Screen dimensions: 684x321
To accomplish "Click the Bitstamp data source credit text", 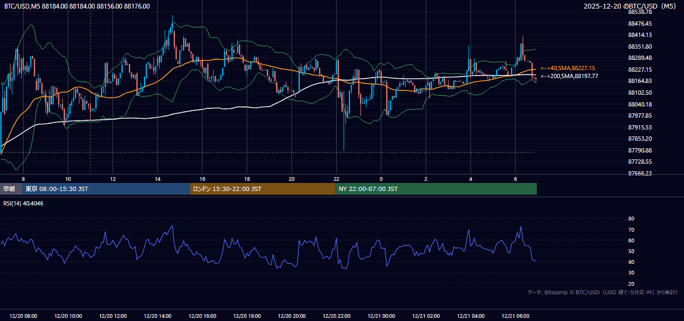I will click(x=603, y=292).
